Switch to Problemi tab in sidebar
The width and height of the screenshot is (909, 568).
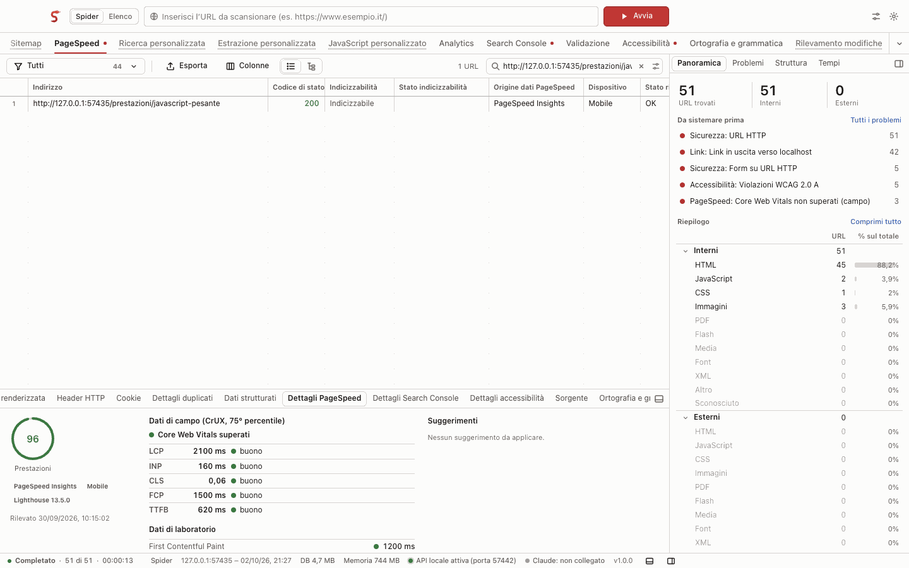(x=748, y=63)
